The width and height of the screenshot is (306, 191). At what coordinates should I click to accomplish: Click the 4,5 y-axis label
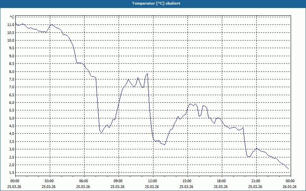pos(12,126)
